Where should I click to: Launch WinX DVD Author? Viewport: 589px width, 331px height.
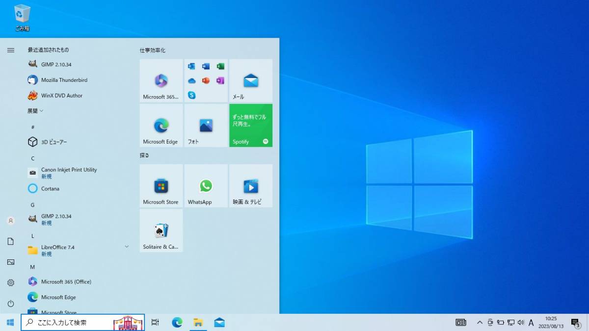pyautogui.click(x=79, y=96)
